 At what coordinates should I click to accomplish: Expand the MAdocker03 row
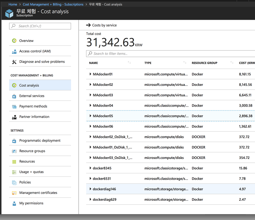coord(90,95)
